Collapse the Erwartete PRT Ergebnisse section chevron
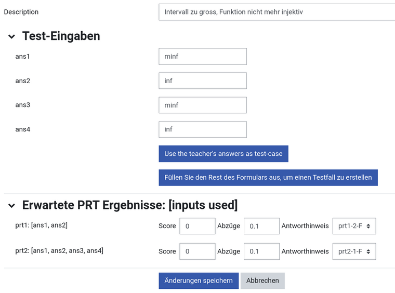Screen dimensions: 395x293 pyautogui.click(x=11, y=206)
